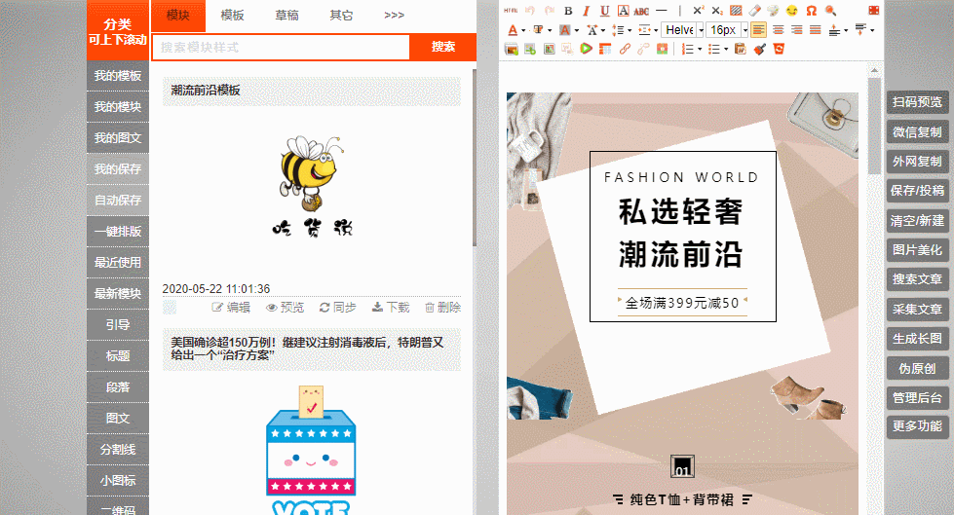Focus the 搜索模块样式 search field

(x=281, y=47)
